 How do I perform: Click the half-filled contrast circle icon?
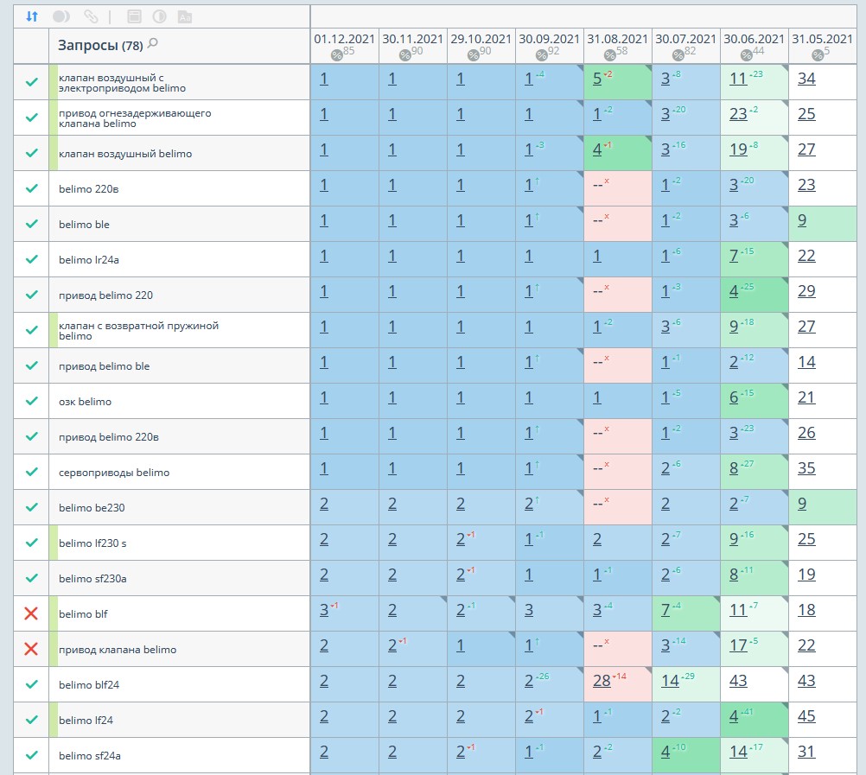pos(159,16)
